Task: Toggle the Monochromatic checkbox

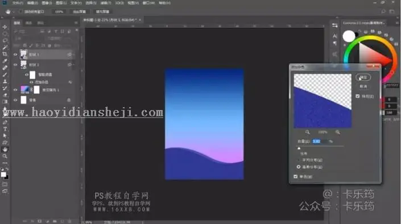Action: tap(296, 176)
